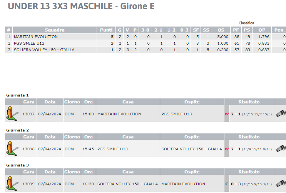Screen dimensions: 286x193
Task: Click the location pin icon for match 13099
Action: pyautogui.click(x=12, y=184)
